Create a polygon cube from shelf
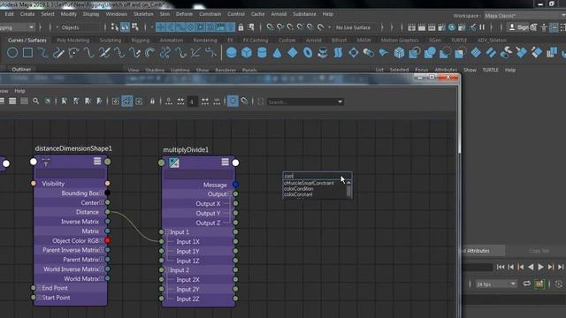The height and width of the screenshot is (318, 566). click(x=247, y=53)
